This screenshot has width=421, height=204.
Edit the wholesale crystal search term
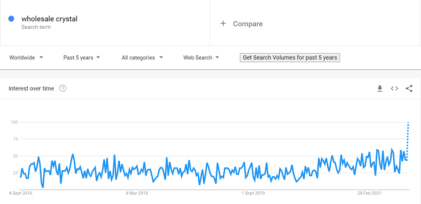(x=49, y=19)
